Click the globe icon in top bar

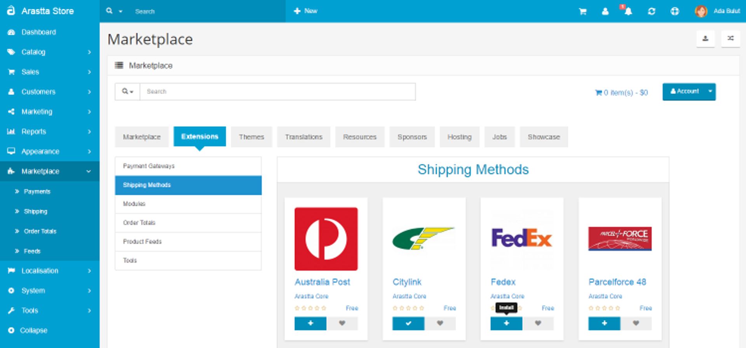click(675, 11)
